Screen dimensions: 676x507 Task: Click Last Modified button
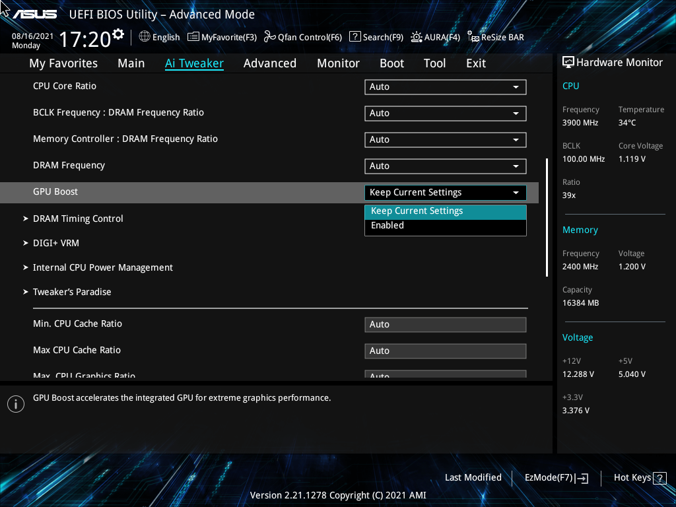click(473, 478)
